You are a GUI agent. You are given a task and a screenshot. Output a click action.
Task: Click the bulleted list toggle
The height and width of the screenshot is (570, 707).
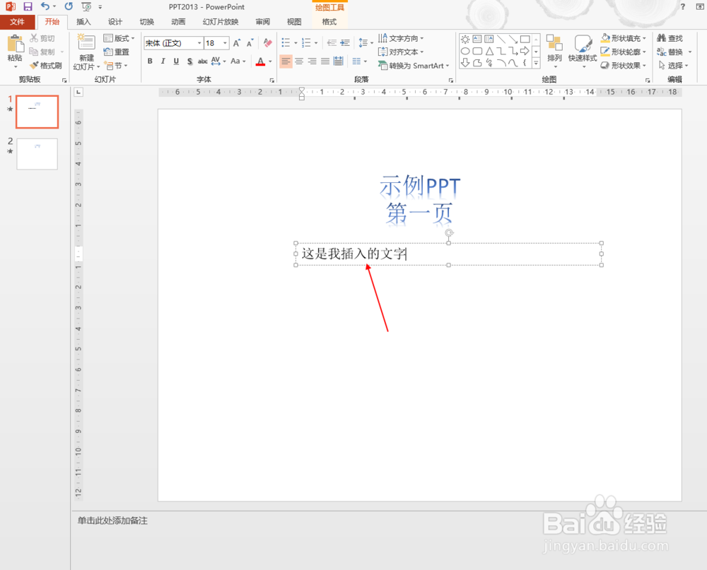(284, 43)
